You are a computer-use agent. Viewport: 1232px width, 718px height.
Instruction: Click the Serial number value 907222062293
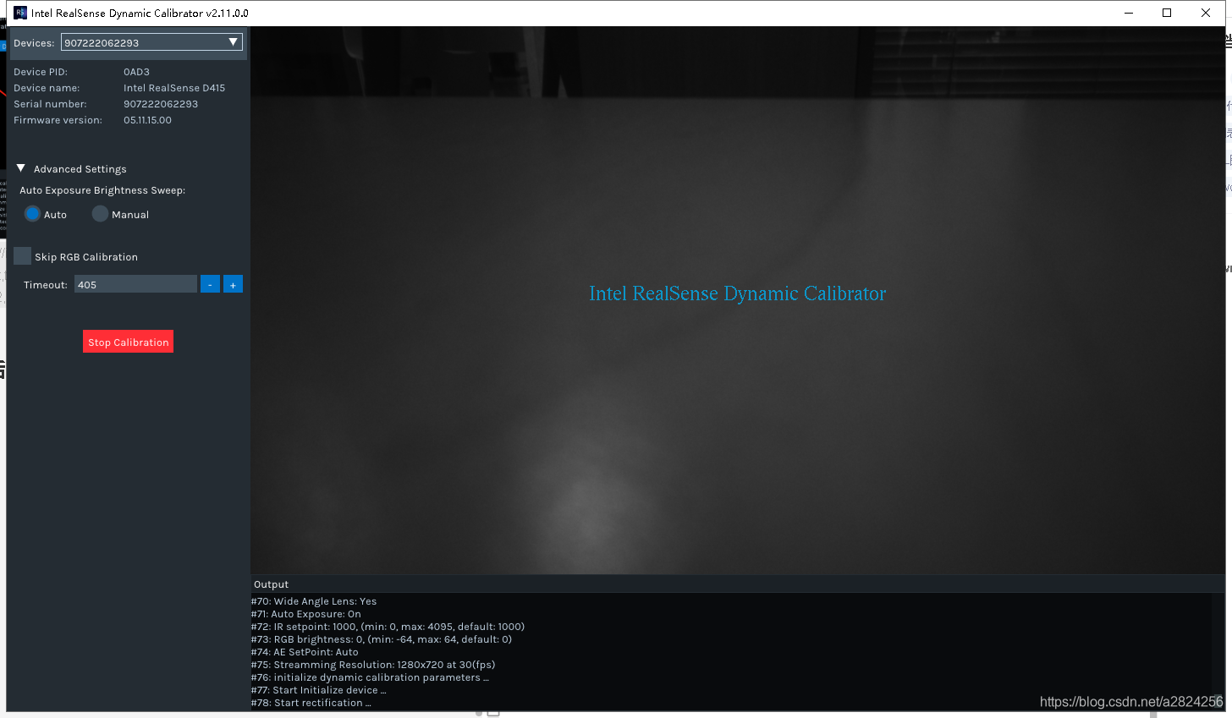[x=161, y=104]
